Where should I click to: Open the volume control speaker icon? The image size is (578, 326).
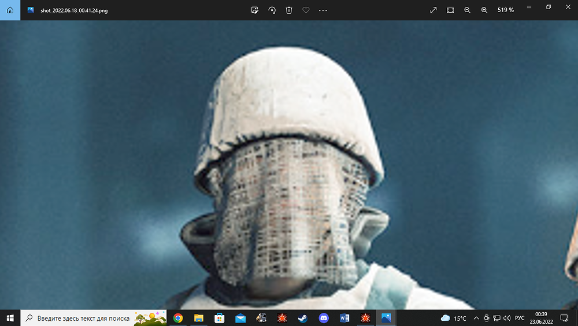pos(507,318)
